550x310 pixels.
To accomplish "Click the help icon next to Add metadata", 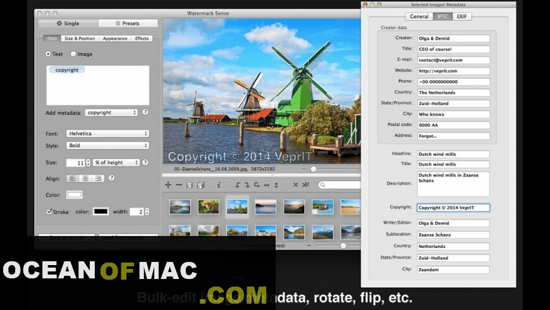I will click(145, 113).
